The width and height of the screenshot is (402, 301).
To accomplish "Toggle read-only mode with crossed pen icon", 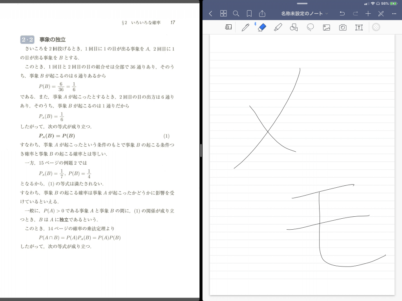I will (381, 14).
